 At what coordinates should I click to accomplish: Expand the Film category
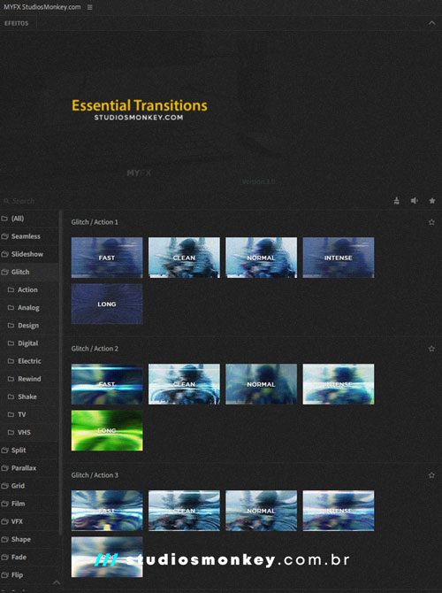(29, 504)
